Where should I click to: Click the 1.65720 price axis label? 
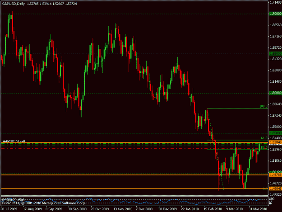click(x=276, y=48)
